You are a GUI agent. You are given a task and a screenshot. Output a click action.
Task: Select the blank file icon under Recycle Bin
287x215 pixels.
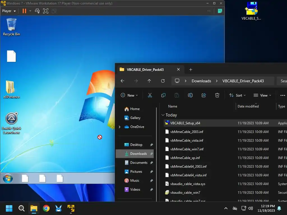pyautogui.click(x=11, y=56)
